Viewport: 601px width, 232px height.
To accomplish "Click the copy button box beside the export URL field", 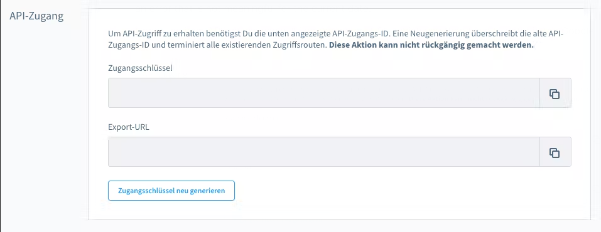I will pyautogui.click(x=555, y=152).
